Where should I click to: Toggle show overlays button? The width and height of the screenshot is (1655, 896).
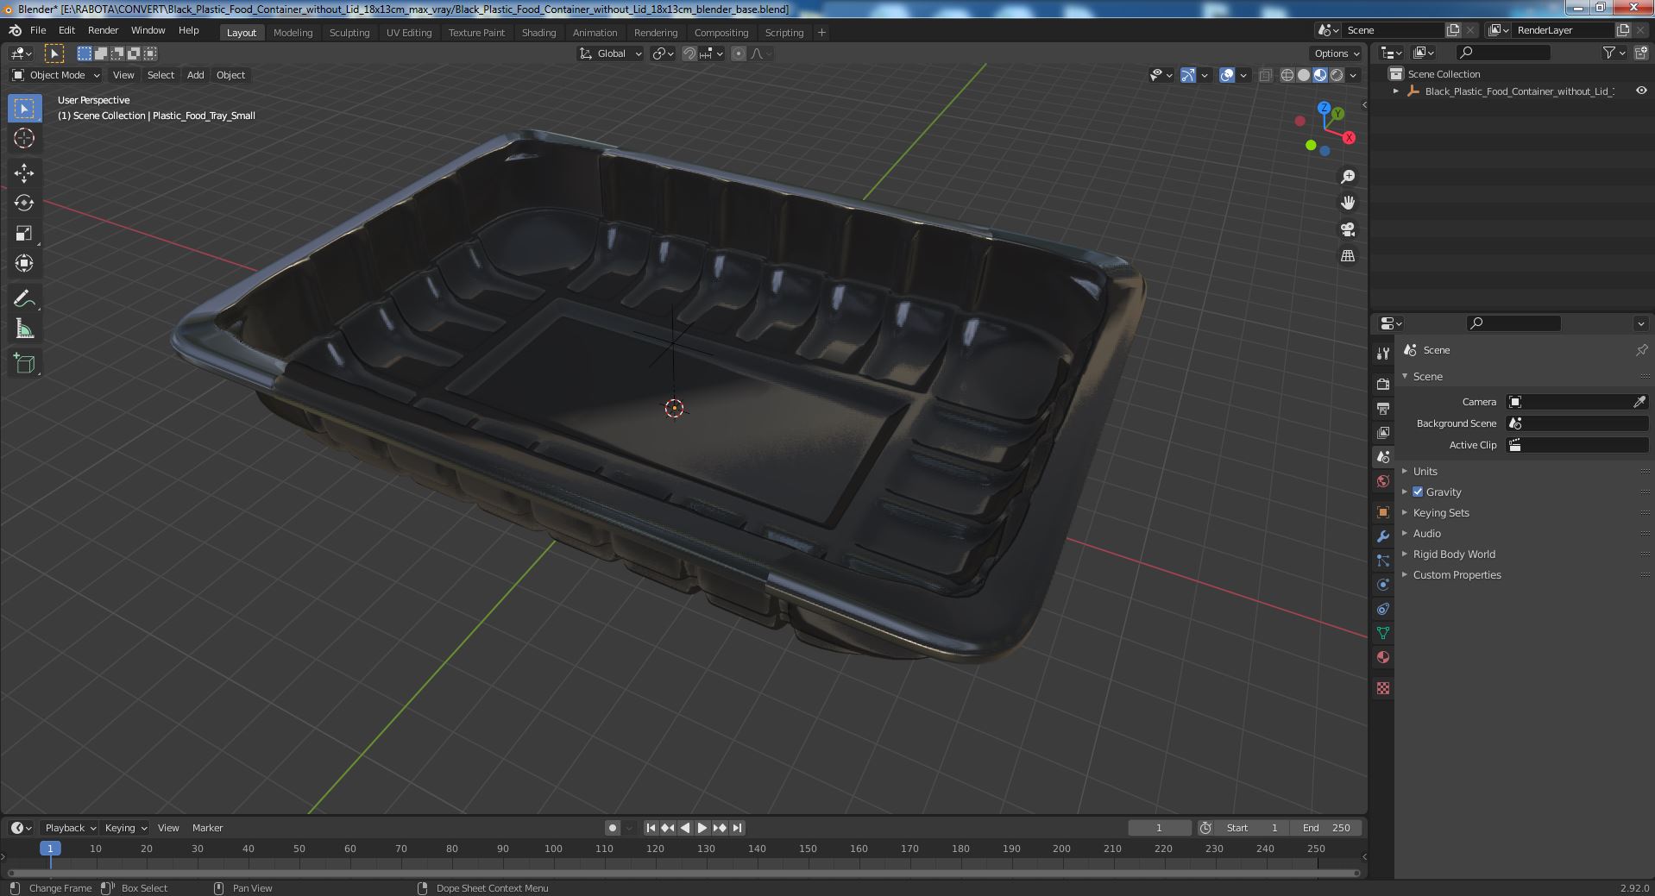[1227, 75]
